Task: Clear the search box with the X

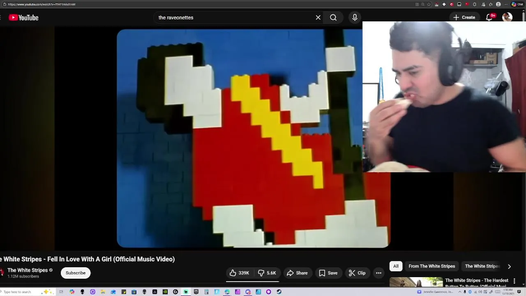Action: [x=318, y=17]
